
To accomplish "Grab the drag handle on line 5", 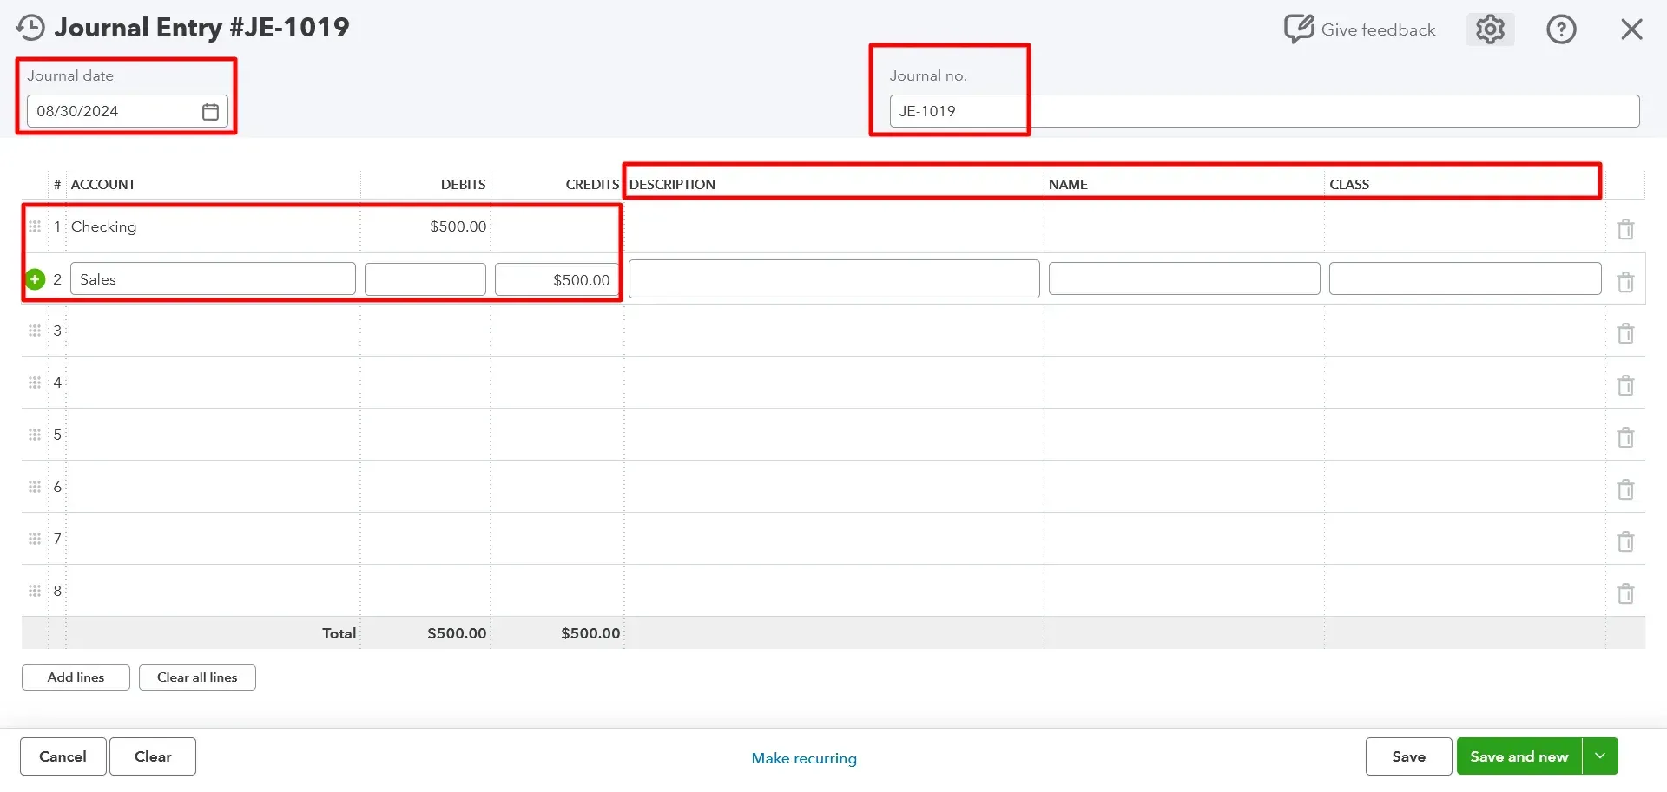I will (x=35, y=435).
